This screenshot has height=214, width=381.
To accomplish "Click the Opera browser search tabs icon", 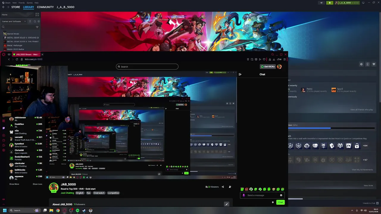I will pos(272,54).
